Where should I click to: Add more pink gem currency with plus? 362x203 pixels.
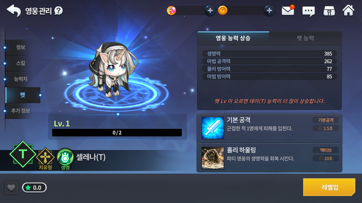click(210, 11)
